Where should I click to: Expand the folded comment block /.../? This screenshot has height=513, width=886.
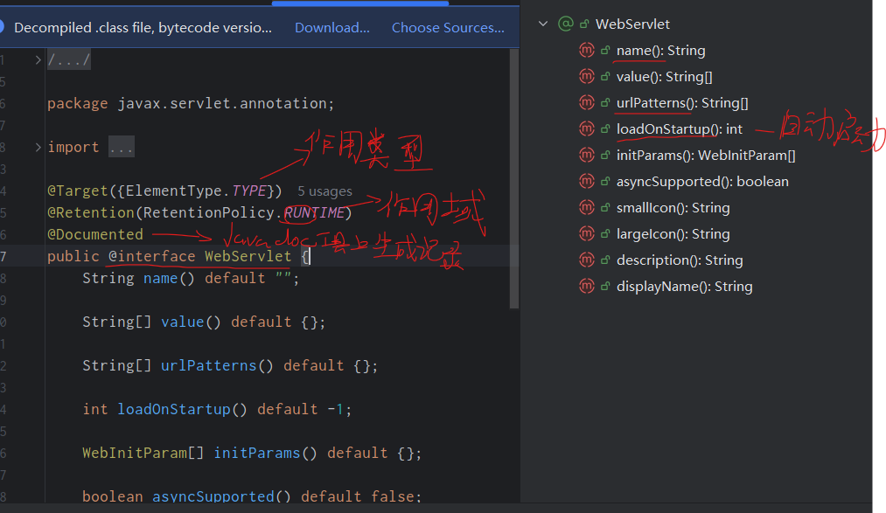coord(38,59)
